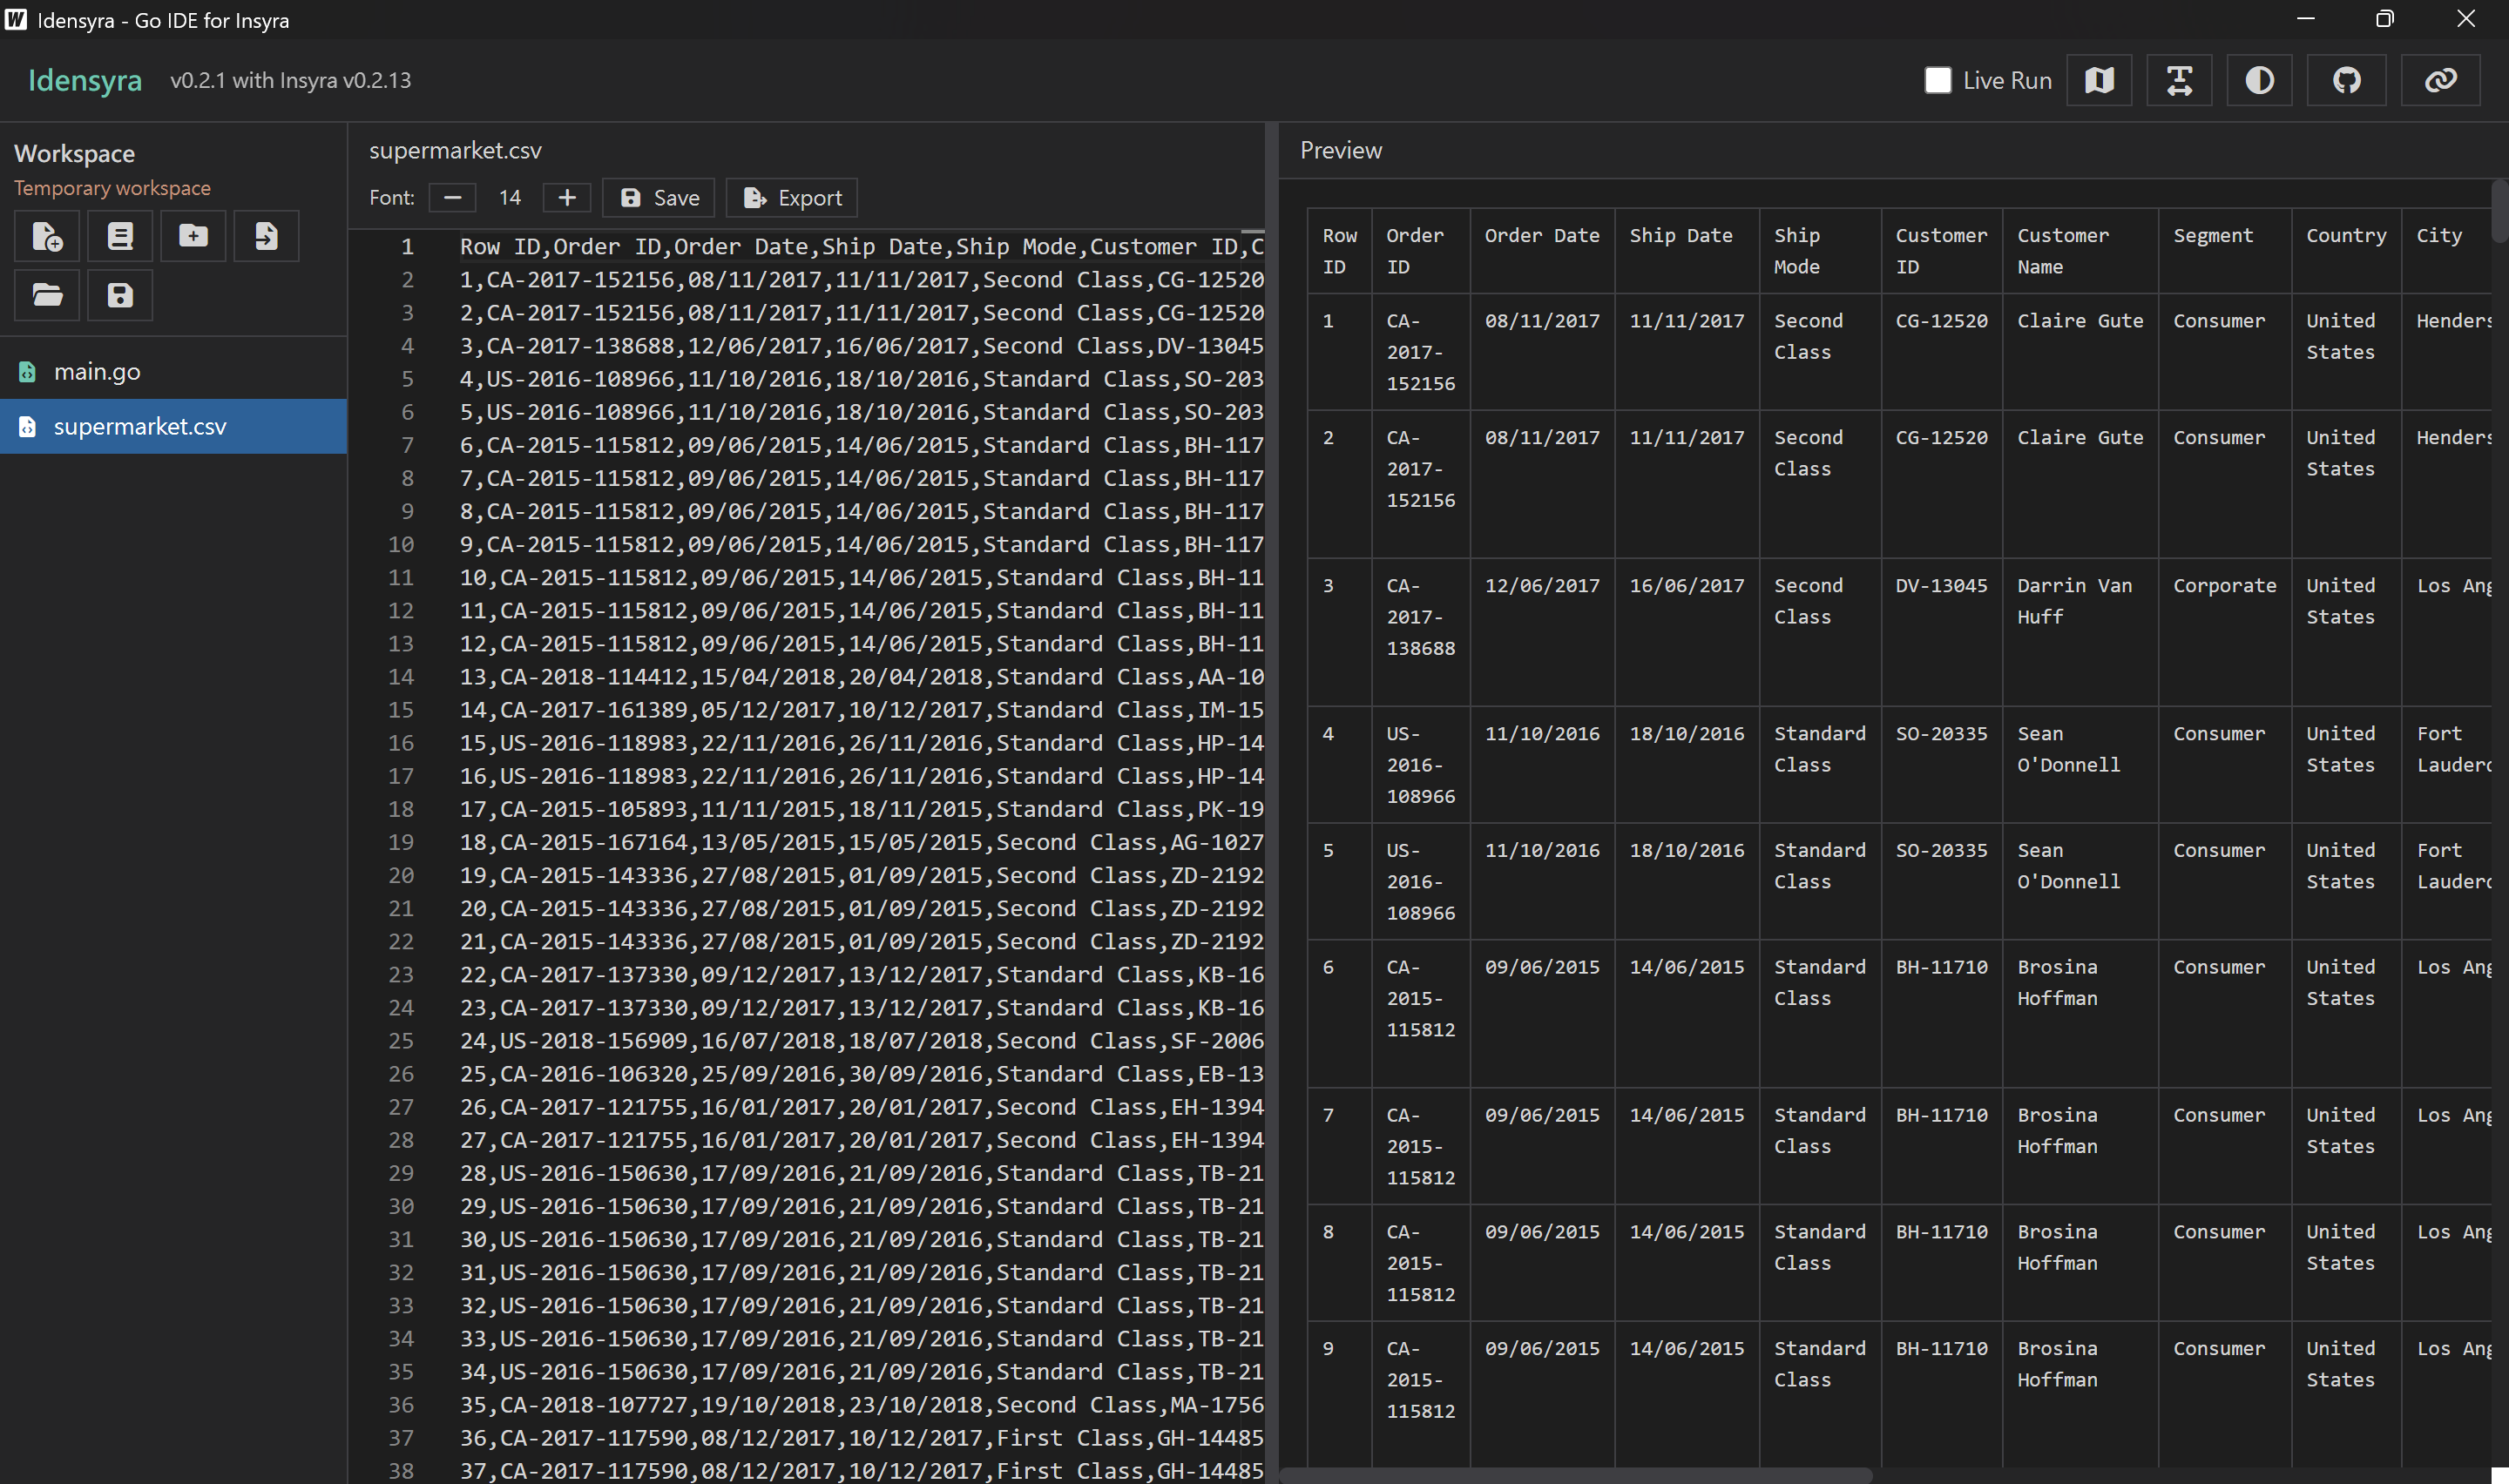Enable the Live Run checkbox
This screenshot has width=2509, height=1484.
(x=1937, y=80)
